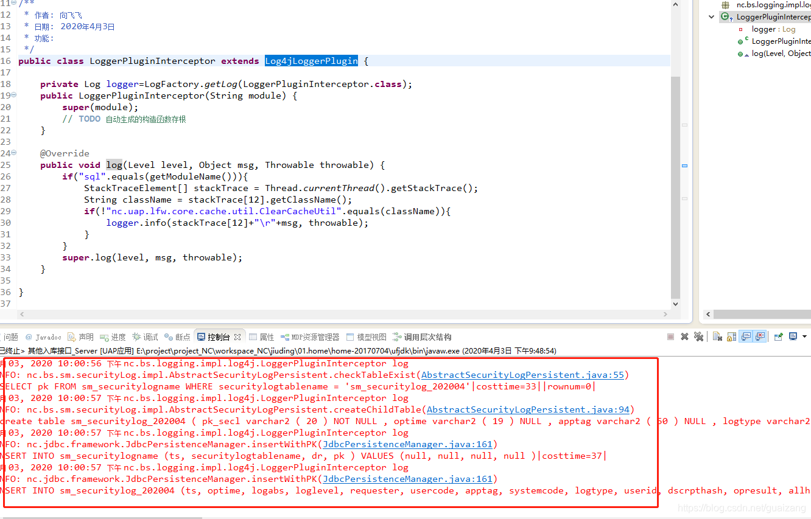Click the Remove Launch single X icon

(x=684, y=336)
